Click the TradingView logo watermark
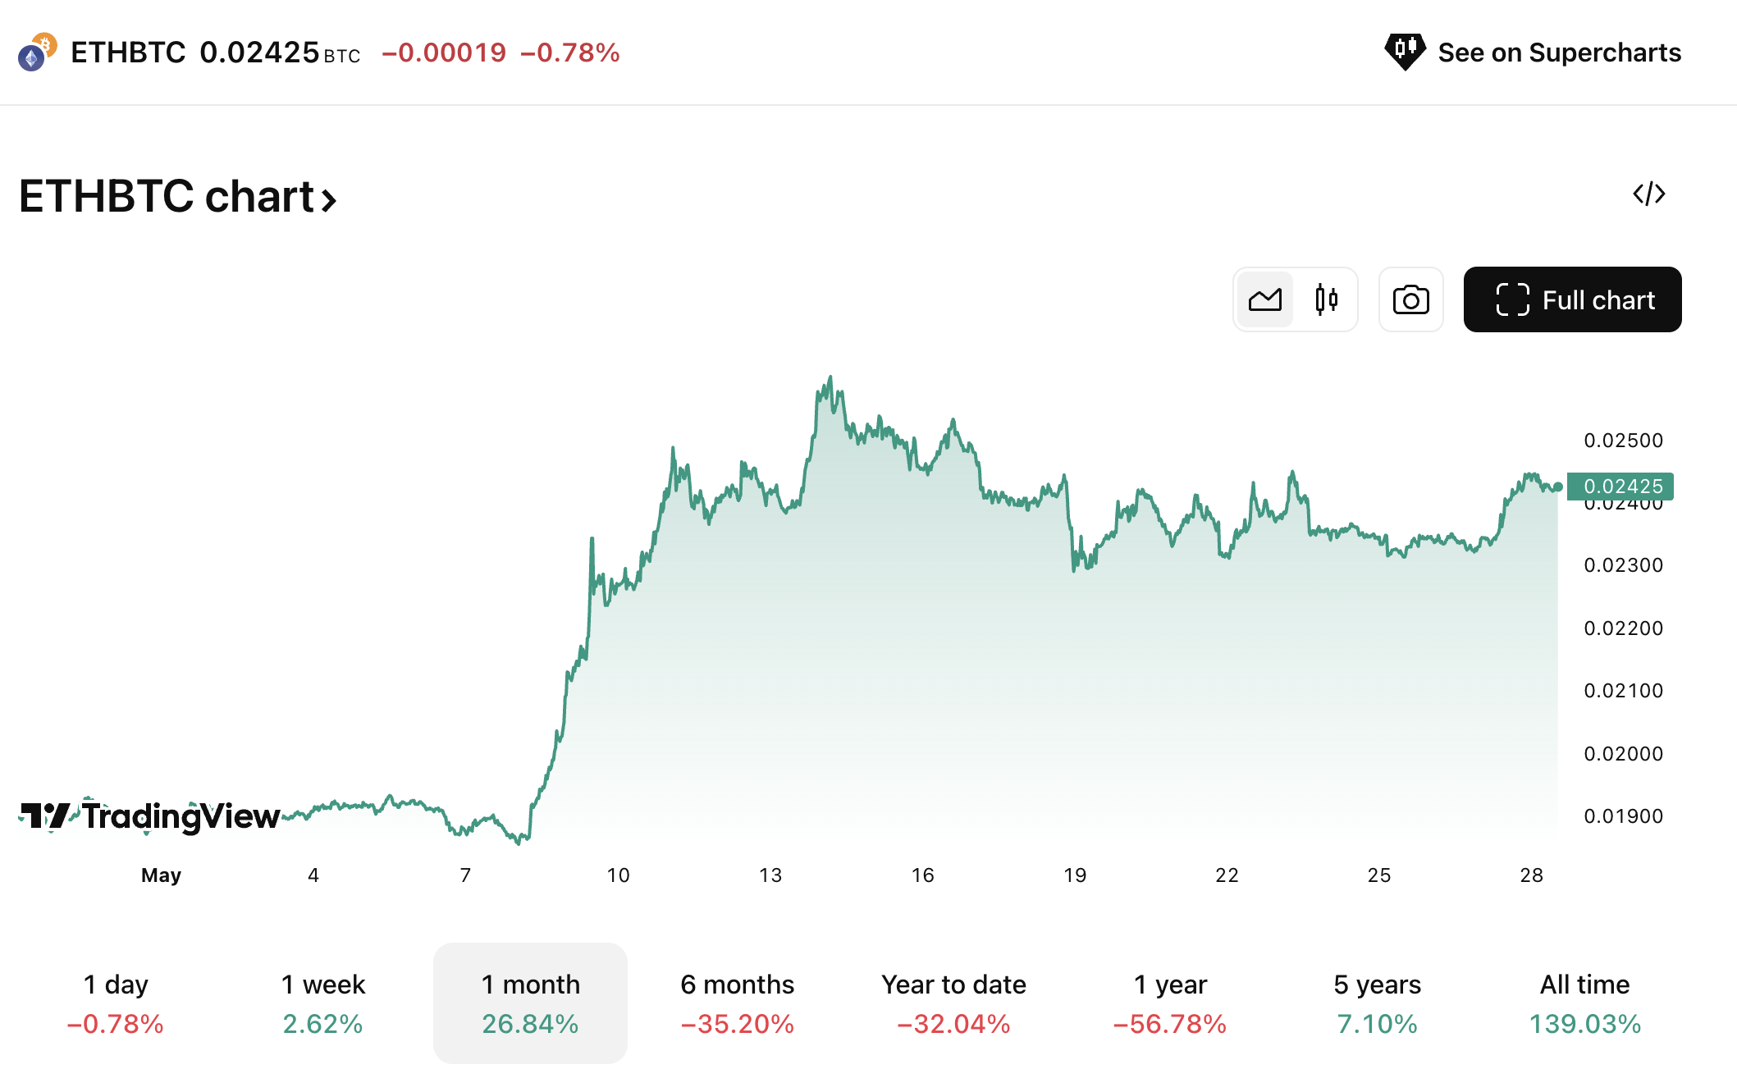Screen dimensions: 1737x1092 click(149, 816)
